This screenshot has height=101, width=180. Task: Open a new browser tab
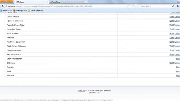pos(86,2)
